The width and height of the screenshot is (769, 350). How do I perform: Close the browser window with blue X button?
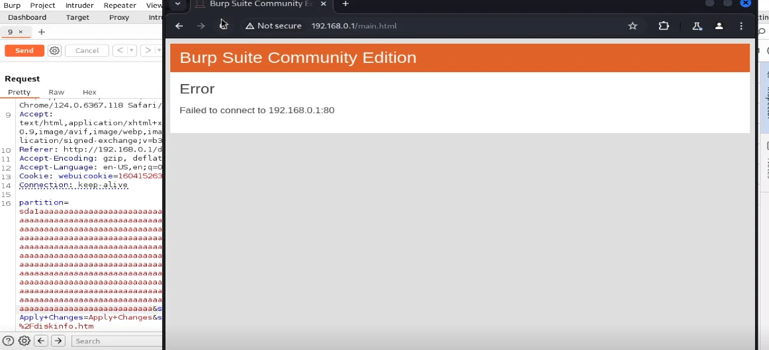746,3
